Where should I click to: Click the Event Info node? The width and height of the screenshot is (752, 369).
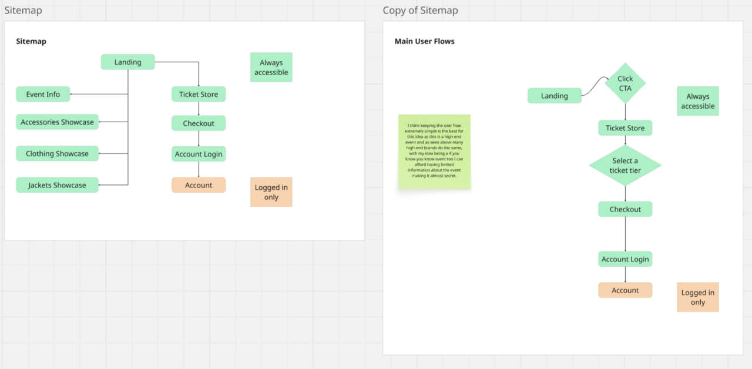click(x=43, y=94)
